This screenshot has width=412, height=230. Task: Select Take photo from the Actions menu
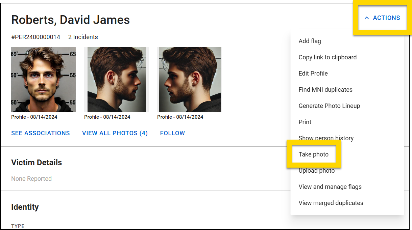(x=314, y=154)
